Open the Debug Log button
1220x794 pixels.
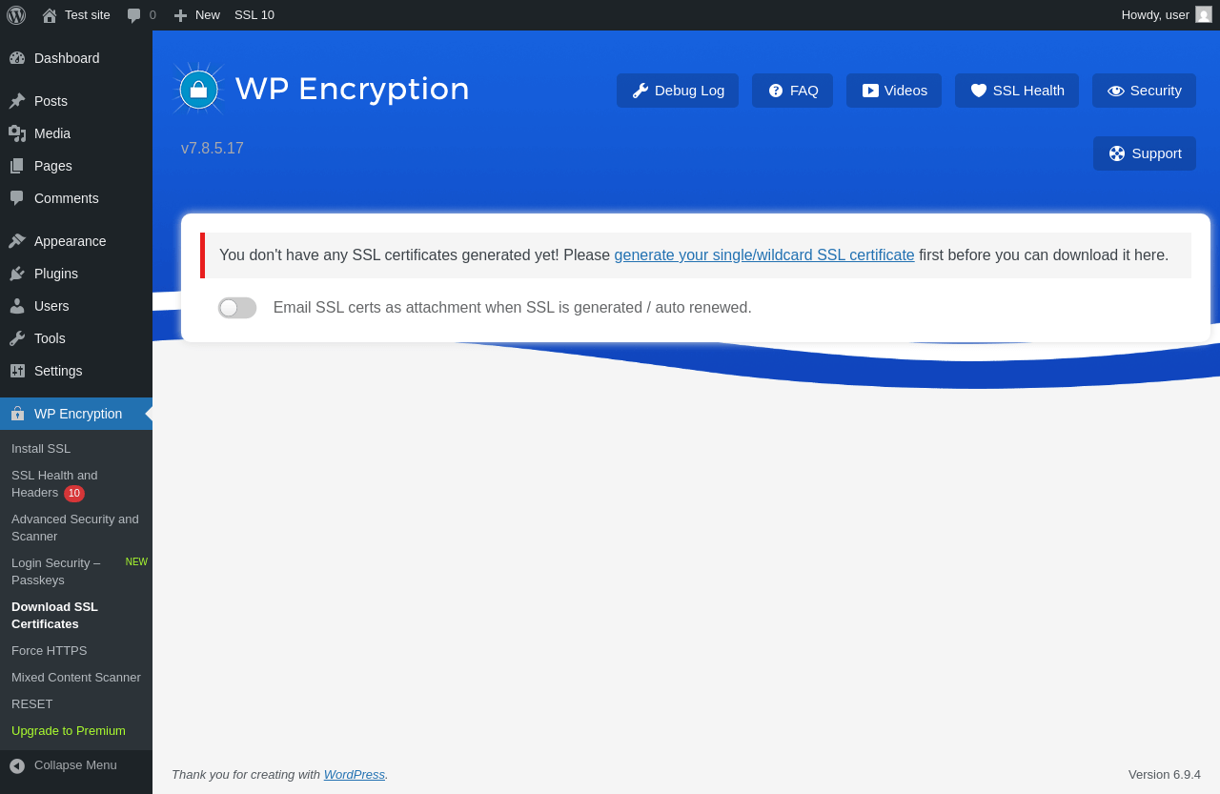[x=678, y=91]
